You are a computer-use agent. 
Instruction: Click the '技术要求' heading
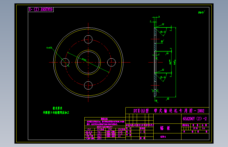click(58, 108)
